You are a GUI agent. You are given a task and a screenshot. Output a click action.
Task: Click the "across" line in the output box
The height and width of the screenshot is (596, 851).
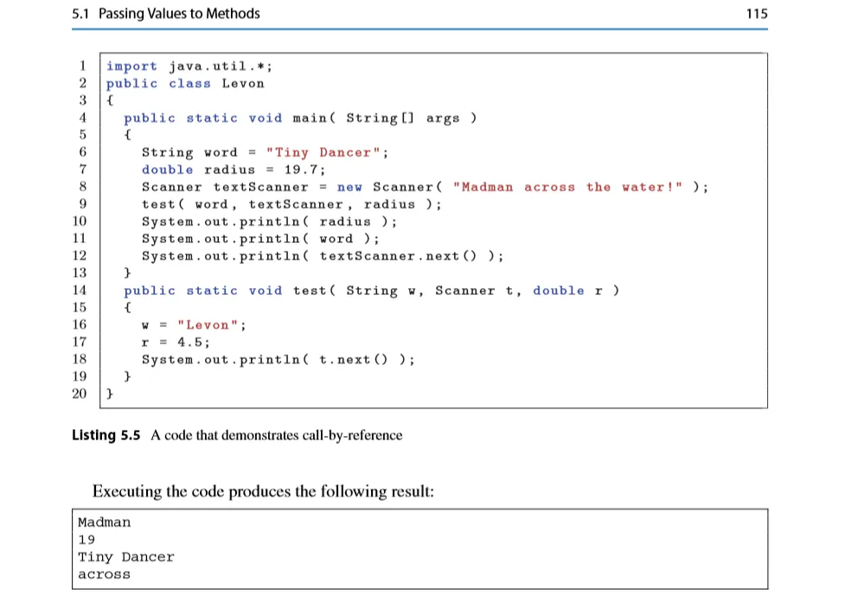coord(105,574)
